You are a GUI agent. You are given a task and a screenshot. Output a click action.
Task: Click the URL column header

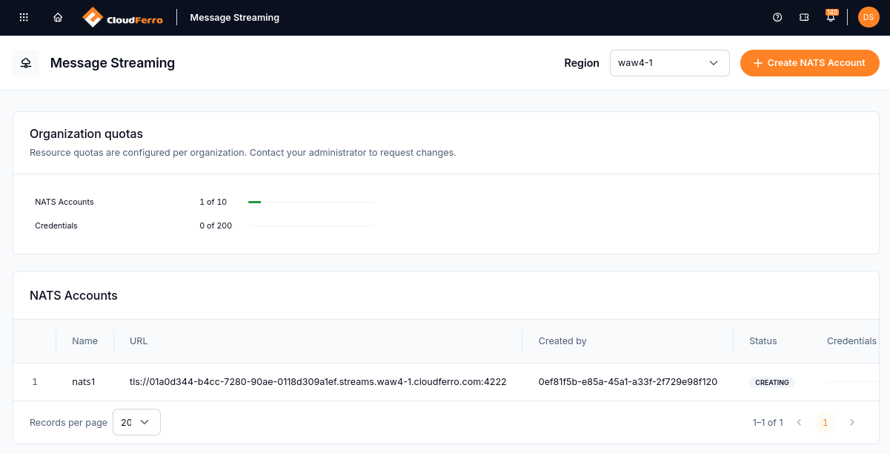(x=139, y=341)
